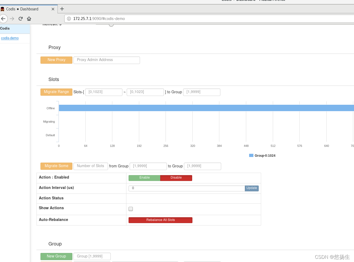This screenshot has width=354, height=262.
Task: Click the Migrating axis label
Action: [49, 122]
